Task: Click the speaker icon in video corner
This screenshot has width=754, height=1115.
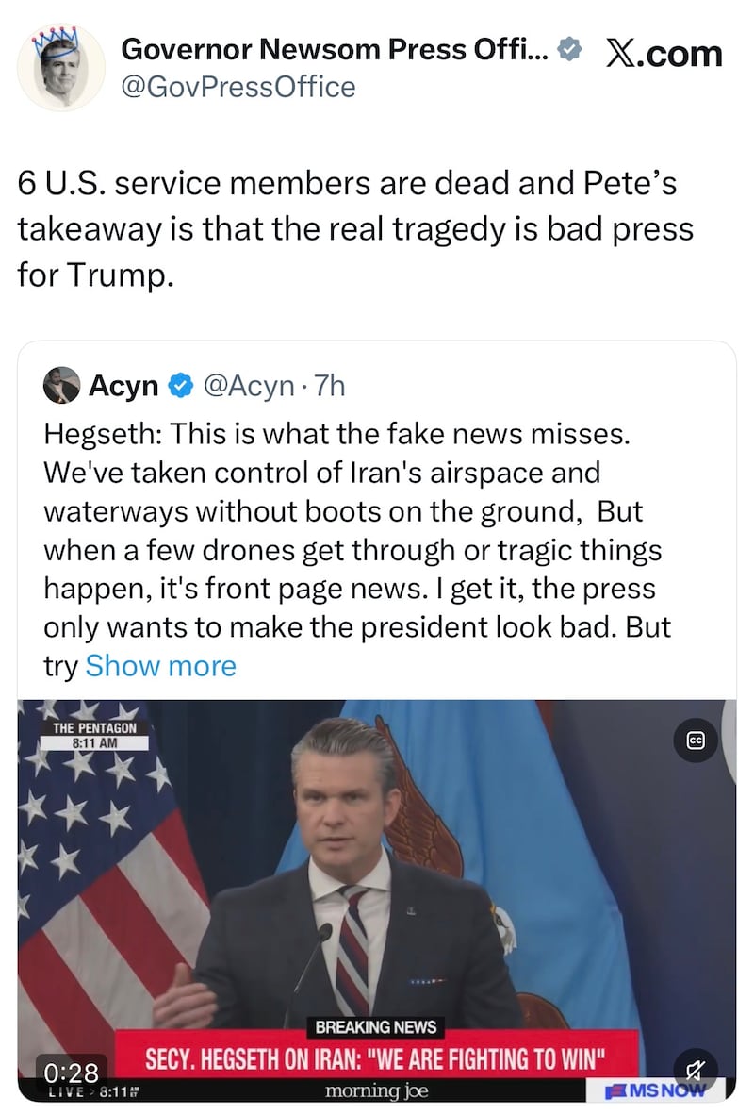Action: (697, 1072)
